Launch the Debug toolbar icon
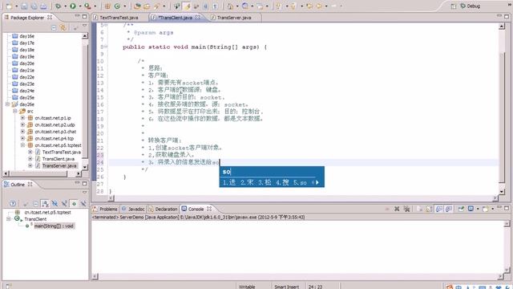 tap(58, 6)
